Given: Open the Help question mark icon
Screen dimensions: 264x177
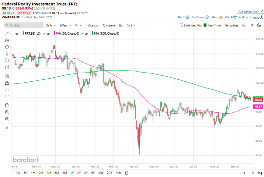Looking at the screenshot, I should tap(261, 17).
